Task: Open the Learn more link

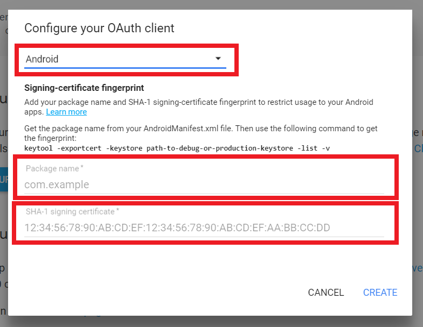Action: pos(66,112)
